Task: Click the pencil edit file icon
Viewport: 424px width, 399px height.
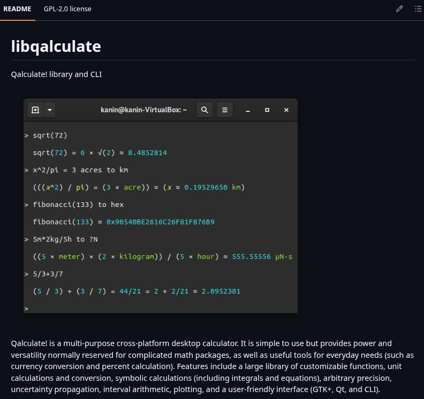Action: point(399,9)
